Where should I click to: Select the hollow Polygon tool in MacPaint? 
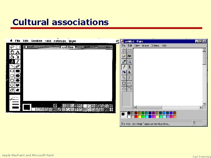click(12, 90)
